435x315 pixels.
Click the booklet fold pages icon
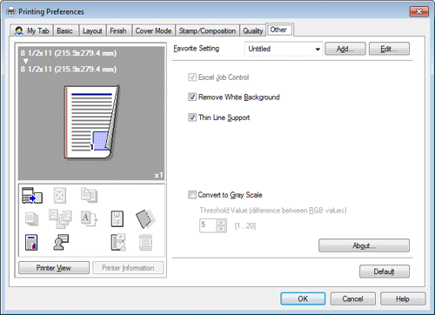[x=145, y=218]
